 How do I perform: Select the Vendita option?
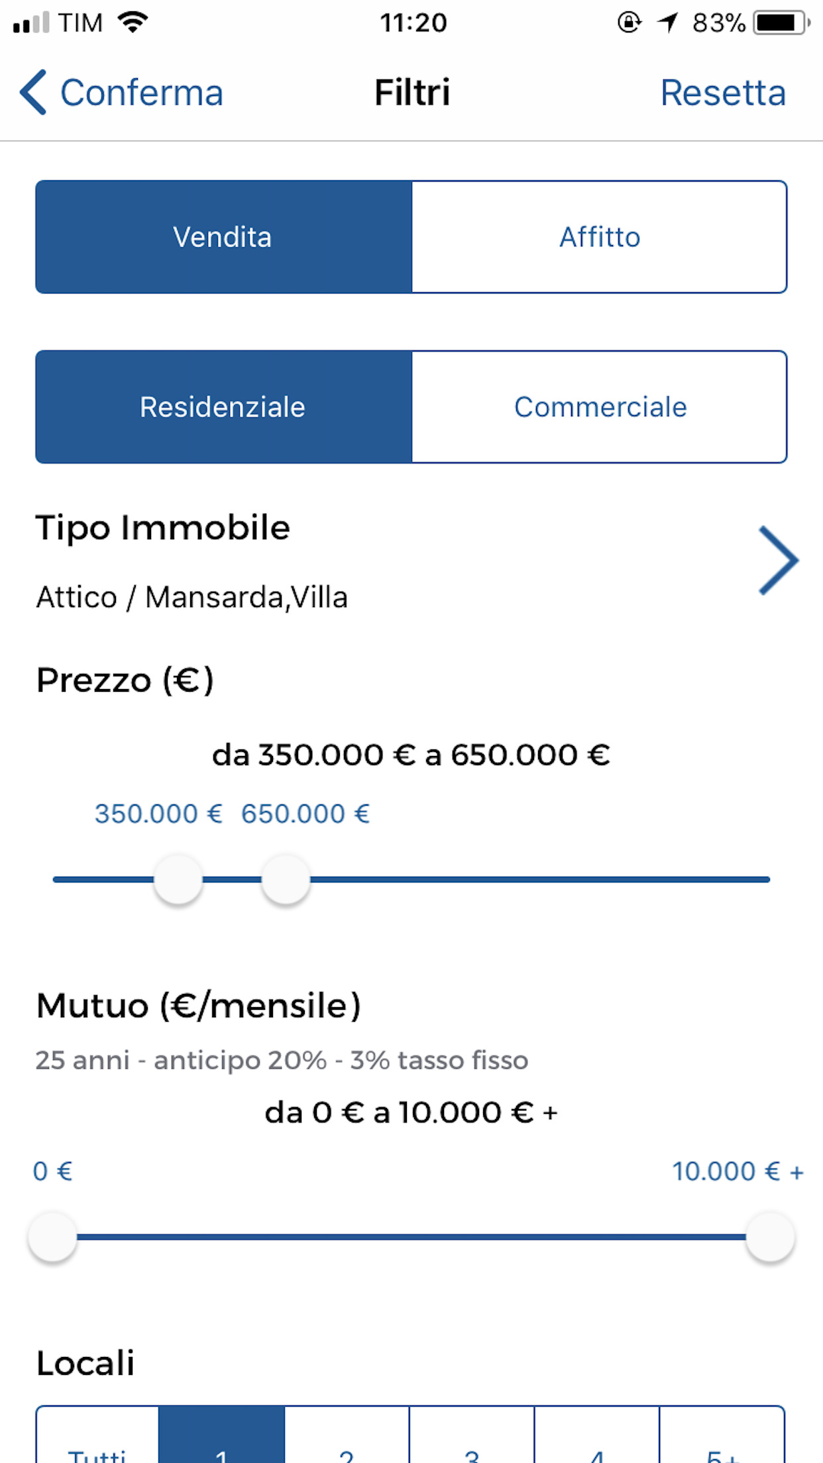224,237
